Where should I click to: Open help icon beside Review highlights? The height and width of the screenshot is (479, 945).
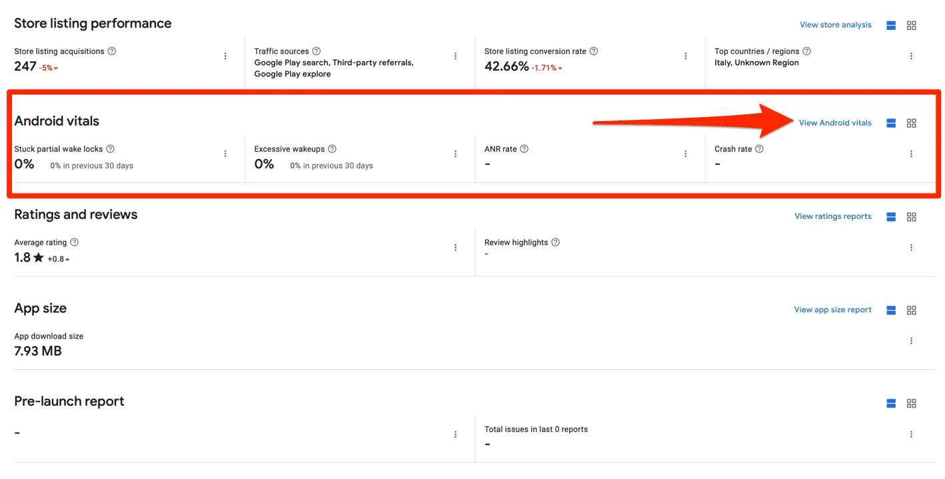point(555,242)
